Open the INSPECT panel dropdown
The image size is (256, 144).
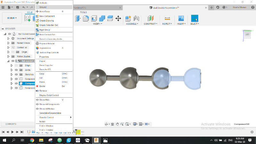[167, 24]
